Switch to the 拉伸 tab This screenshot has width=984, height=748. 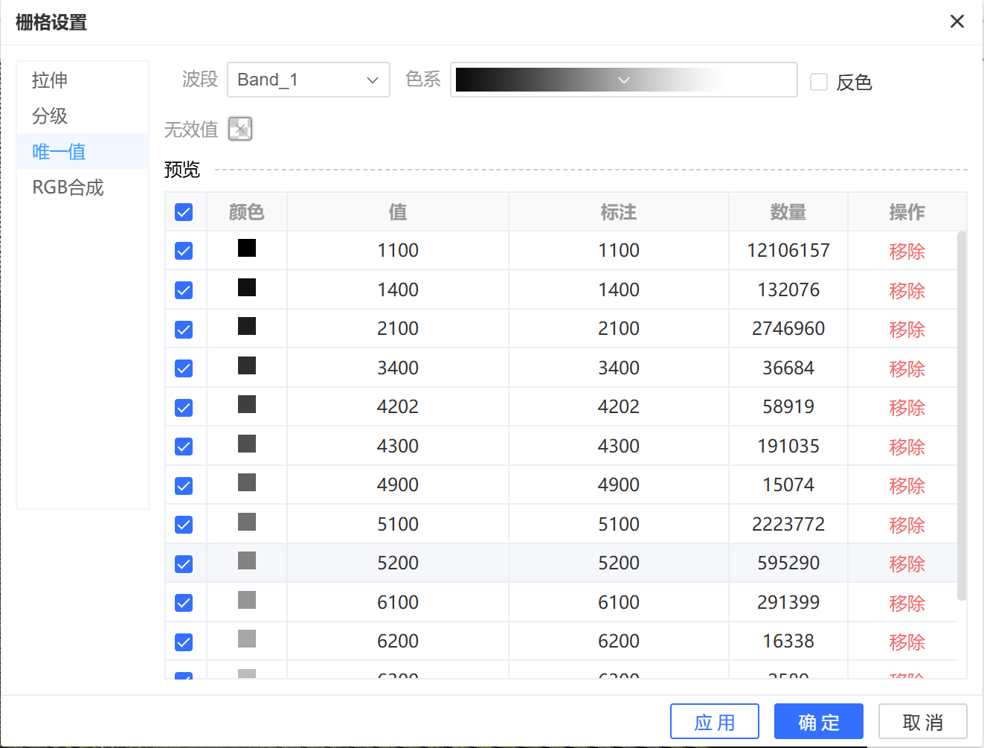pyautogui.click(x=50, y=80)
